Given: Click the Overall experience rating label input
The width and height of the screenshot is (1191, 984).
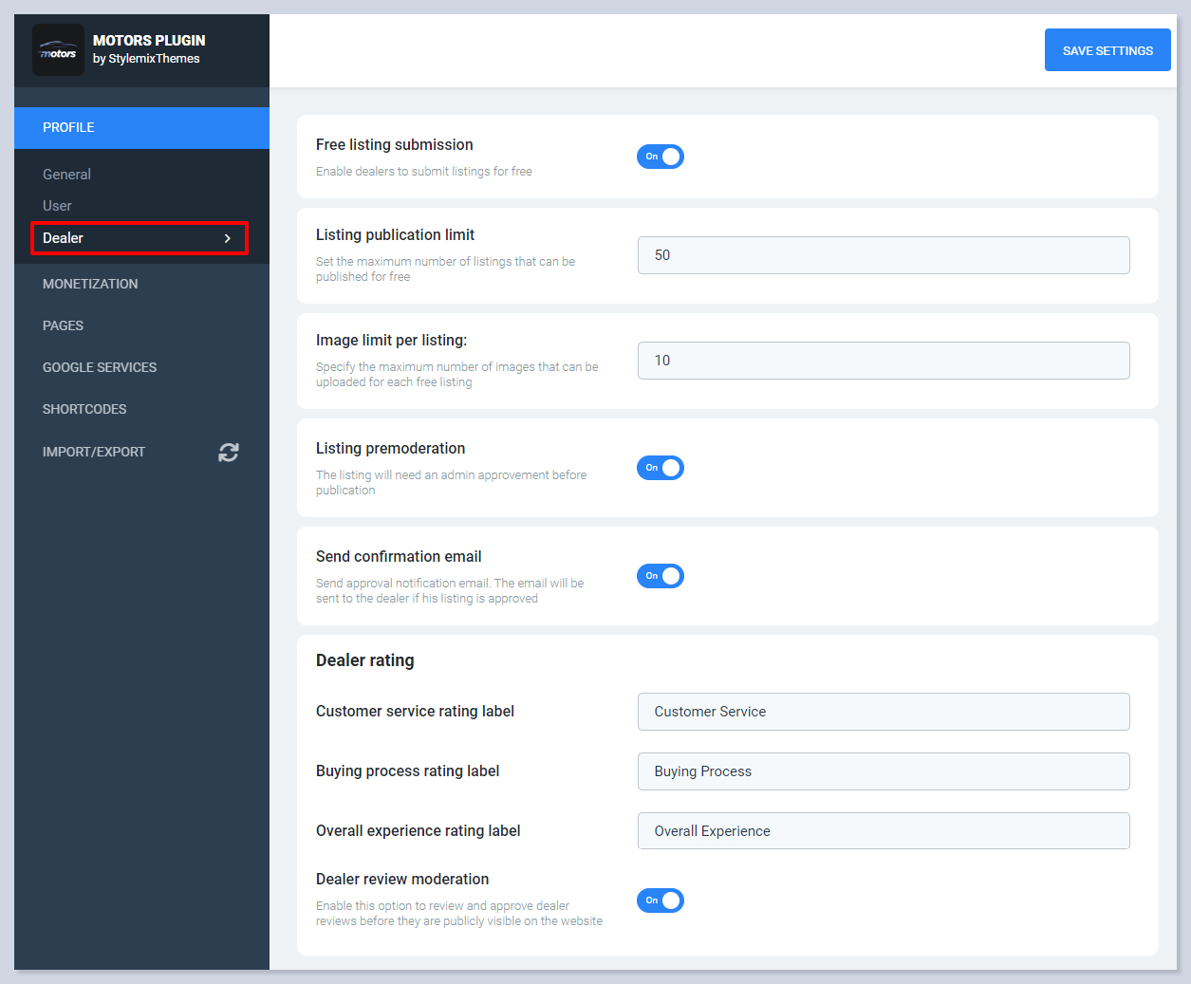Looking at the screenshot, I should (883, 831).
